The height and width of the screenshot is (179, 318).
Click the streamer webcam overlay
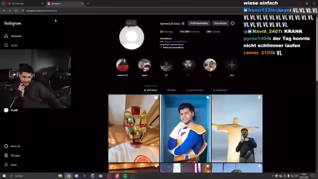pos(35,79)
